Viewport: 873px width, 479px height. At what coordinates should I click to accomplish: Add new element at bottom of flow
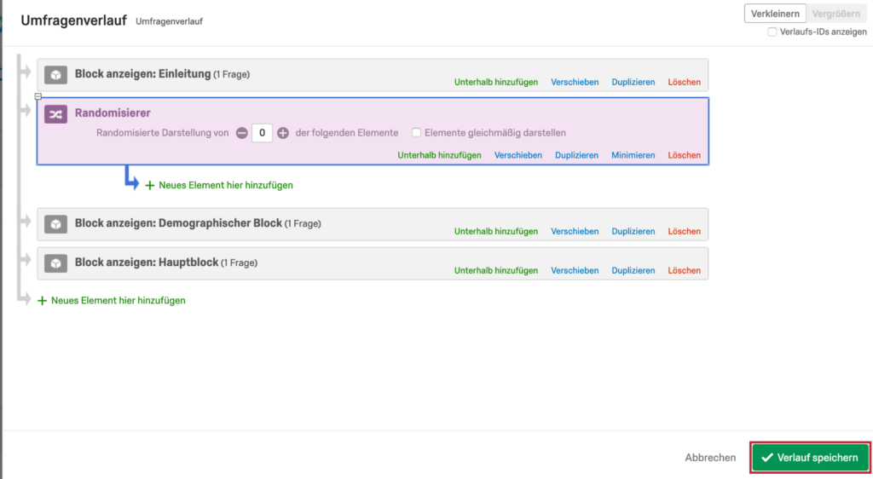(112, 300)
